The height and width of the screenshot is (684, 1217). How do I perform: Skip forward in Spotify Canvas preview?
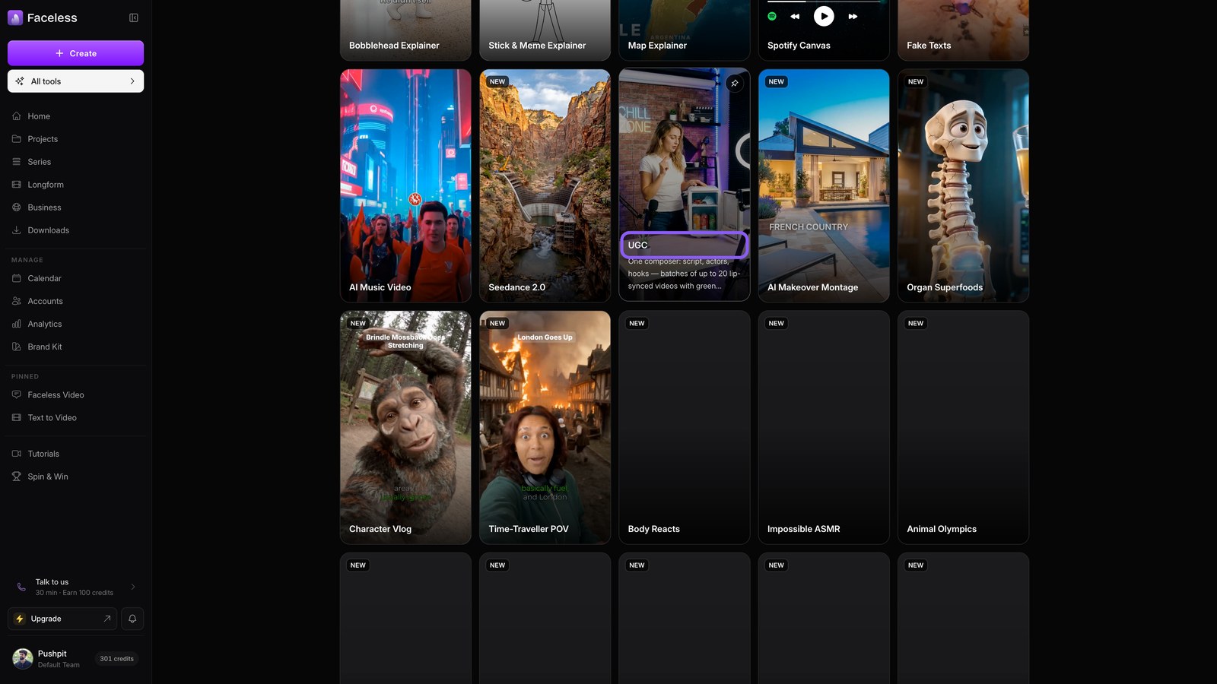[x=853, y=16]
